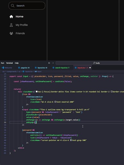Click the src breadcrumb
124x165 pixels.
[x=3, y=72]
